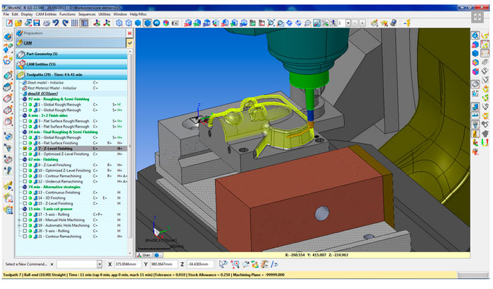Check the box for 11 - Contour Remachining

pos(25,176)
